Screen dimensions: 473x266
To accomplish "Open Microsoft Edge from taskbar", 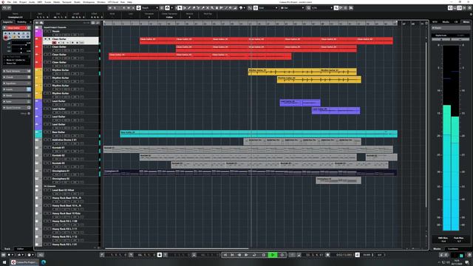I will click(44, 262).
